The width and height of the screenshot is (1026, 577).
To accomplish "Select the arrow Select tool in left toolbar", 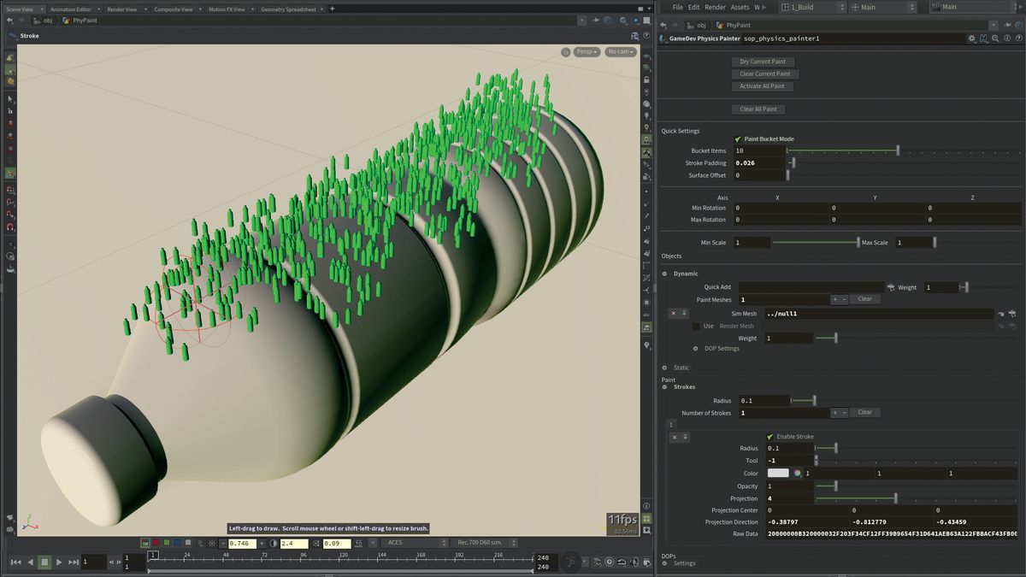I will point(9,99).
